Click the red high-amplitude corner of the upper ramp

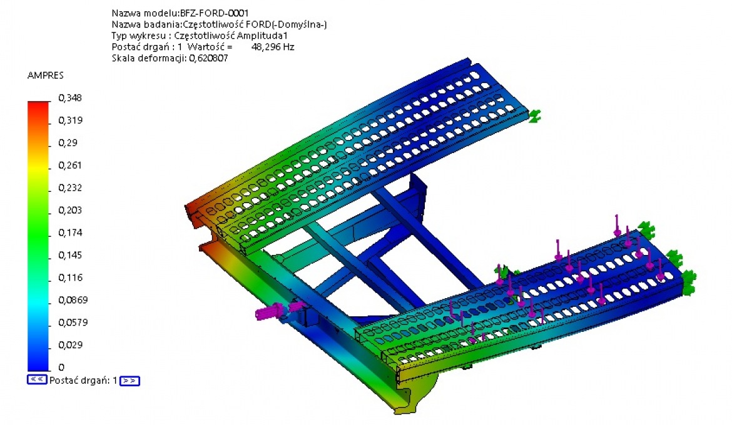pyautogui.click(x=193, y=208)
